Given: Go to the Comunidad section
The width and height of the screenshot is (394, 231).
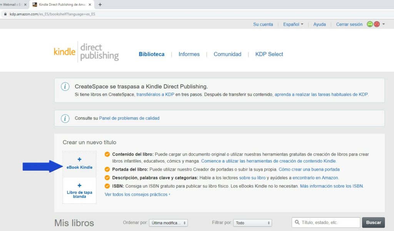Looking at the screenshot, I should click(x=227, y=54).
